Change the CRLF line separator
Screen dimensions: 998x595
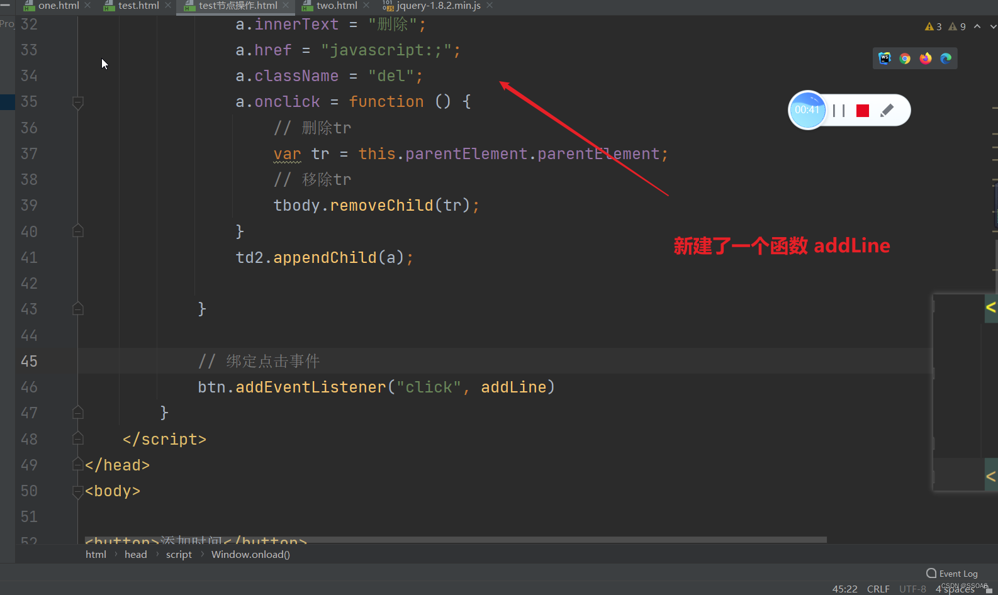point(878,589)
